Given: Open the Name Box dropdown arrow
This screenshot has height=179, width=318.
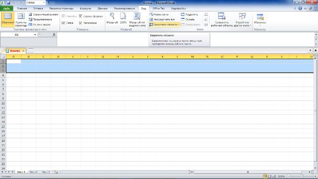Looking at the screenshot, I should pos(35,35).
